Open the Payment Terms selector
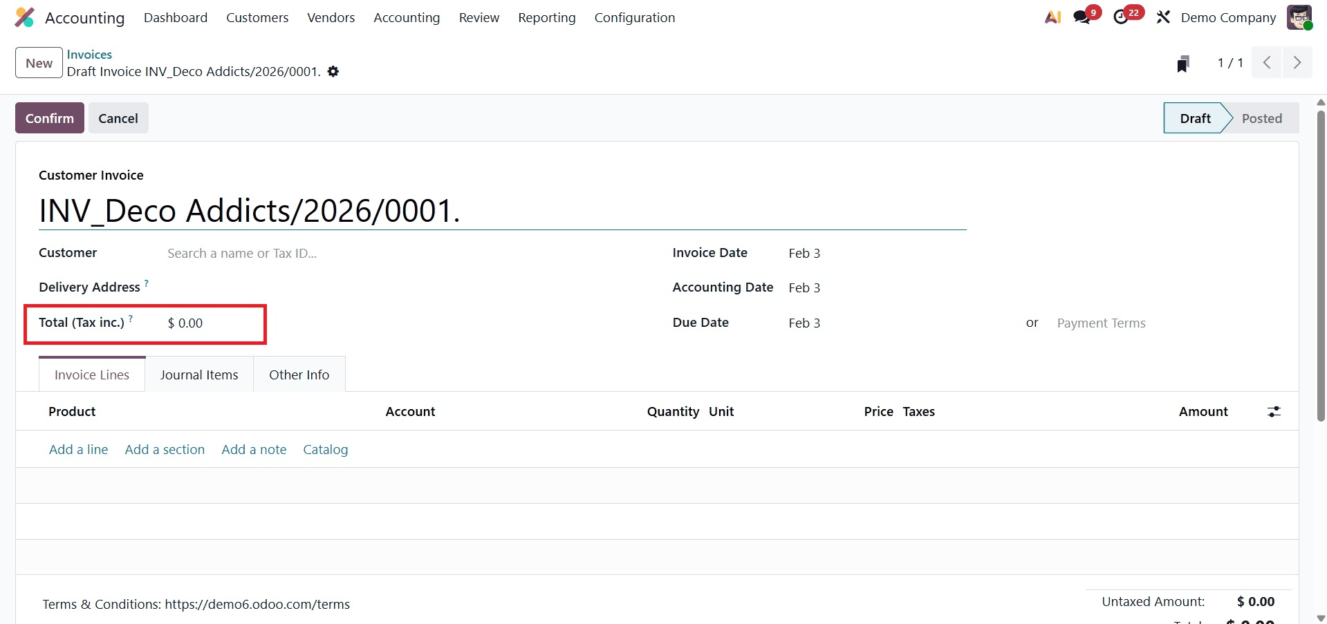Screen dimensions: 1327x624 click(1101, 323)
